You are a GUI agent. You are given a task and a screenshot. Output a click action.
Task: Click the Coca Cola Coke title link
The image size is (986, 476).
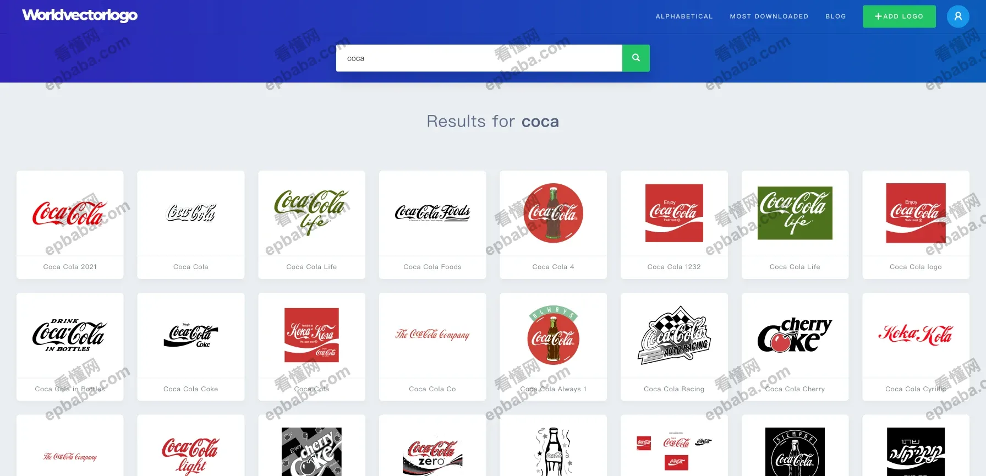pos(190,389)
